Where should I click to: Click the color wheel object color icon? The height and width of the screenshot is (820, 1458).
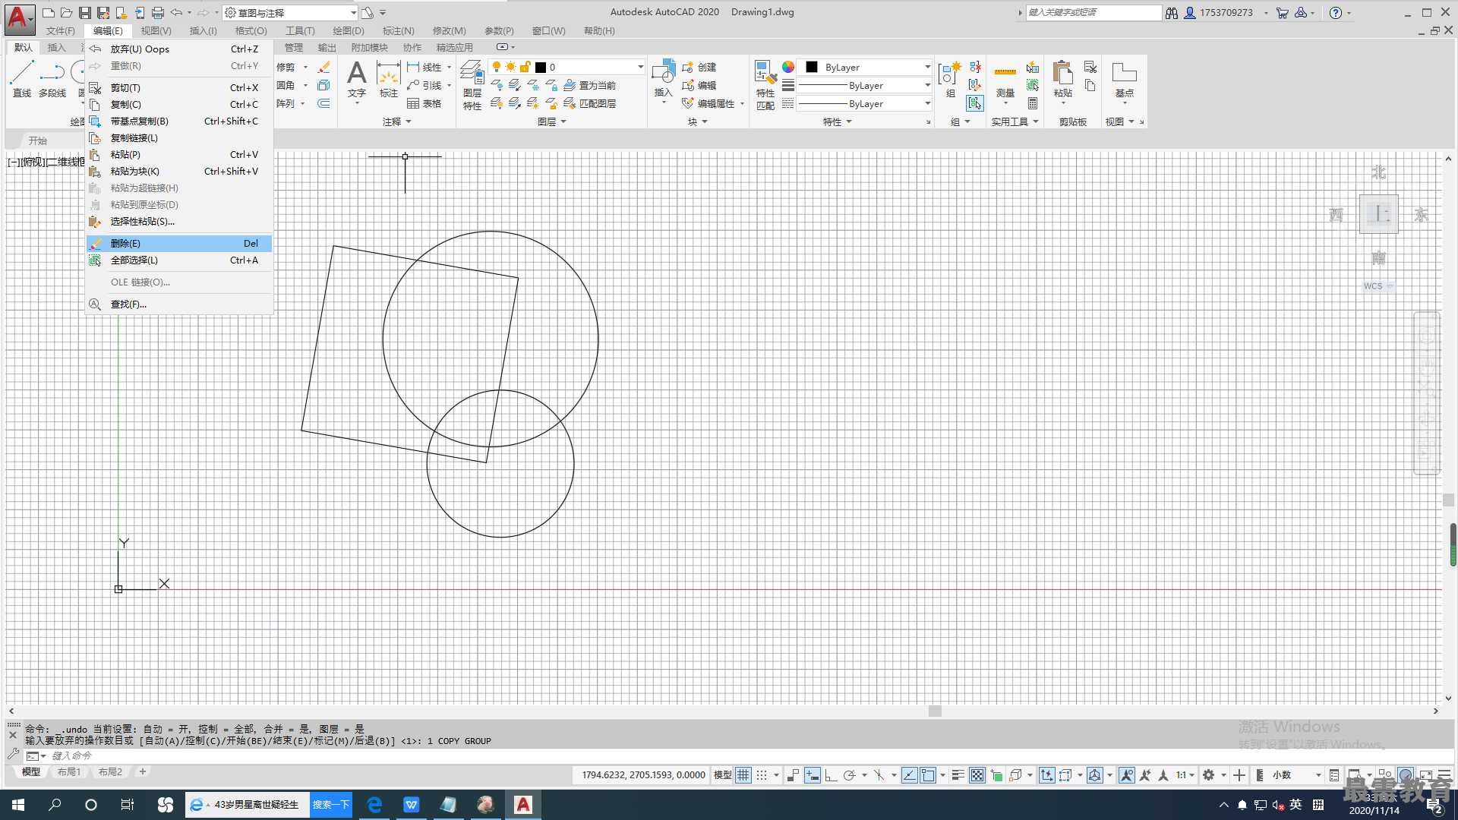pyautogui.click(x=788, y=67)
